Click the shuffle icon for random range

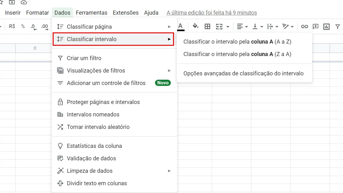[60, 127]
